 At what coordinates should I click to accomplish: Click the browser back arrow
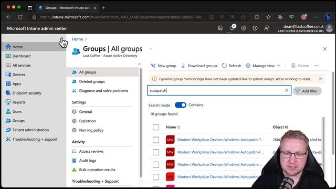click(8, 17)
